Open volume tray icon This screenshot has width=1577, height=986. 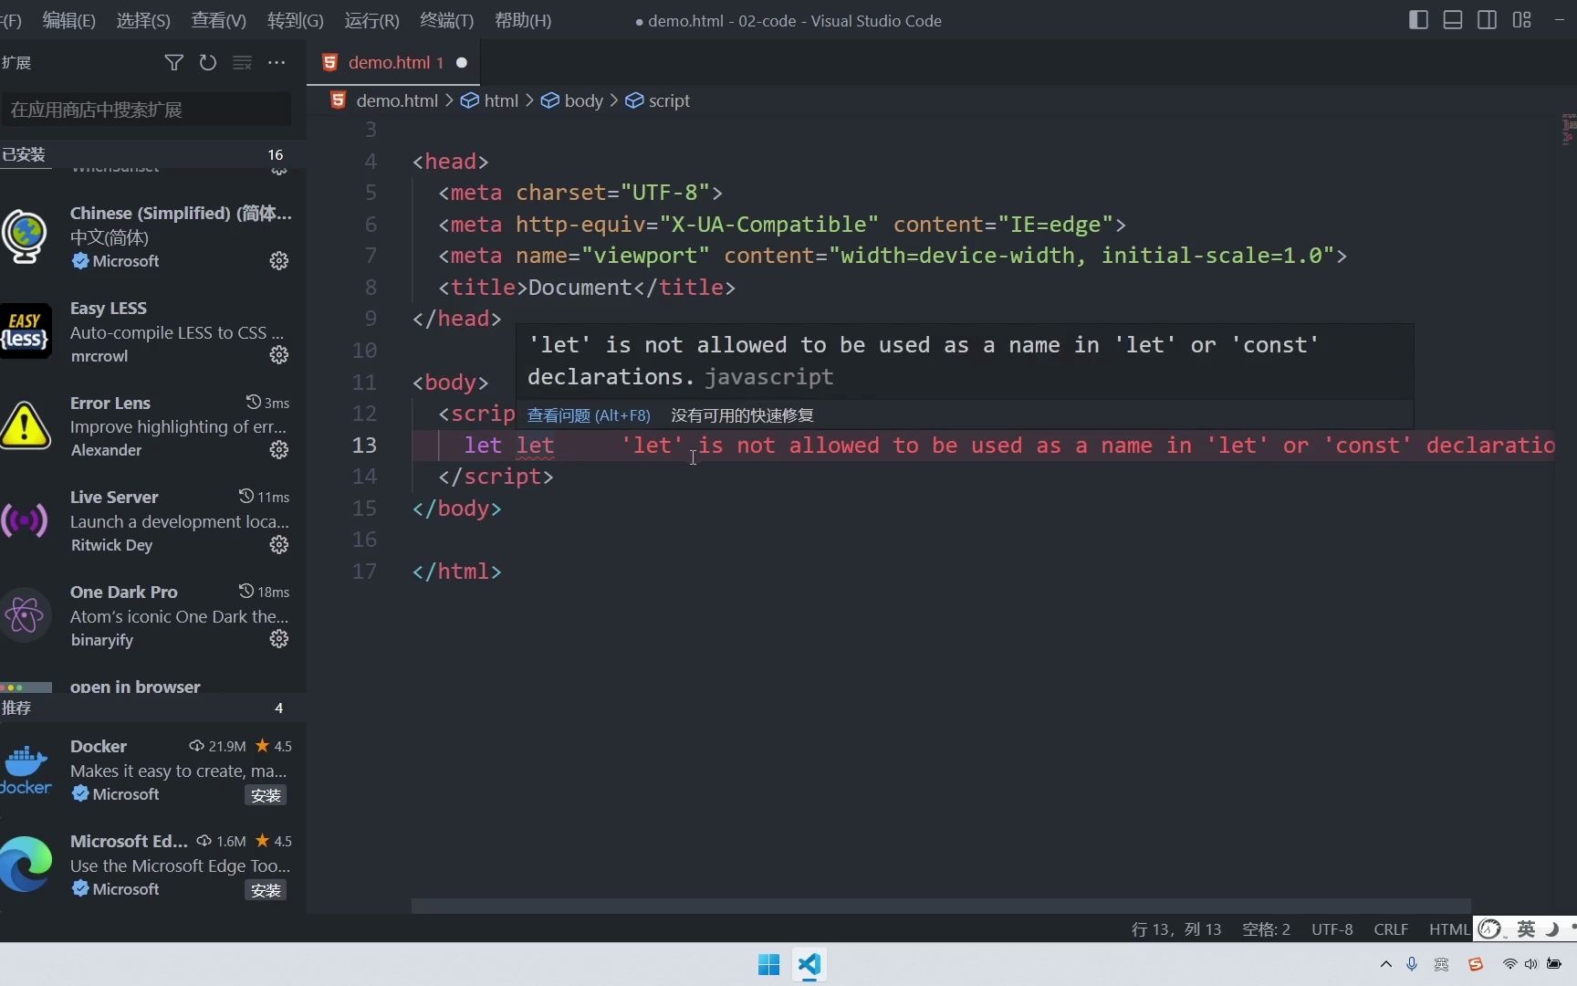tap(1530, 964)
